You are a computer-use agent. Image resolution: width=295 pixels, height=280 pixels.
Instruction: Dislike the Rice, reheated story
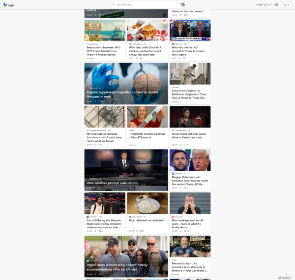click(x=137, y=231)
